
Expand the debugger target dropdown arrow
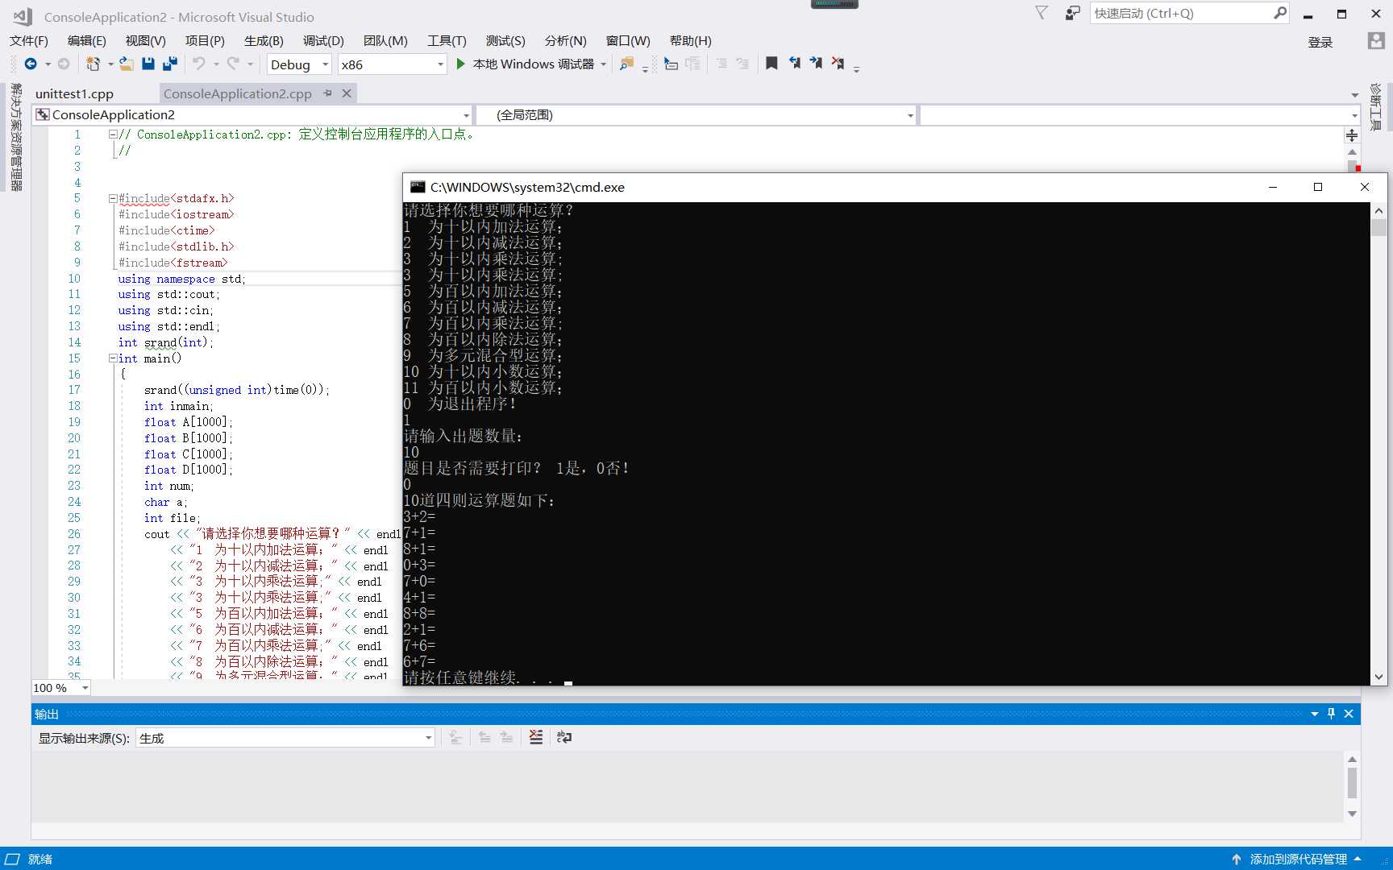pyautogui.click(x=603, y=64)
